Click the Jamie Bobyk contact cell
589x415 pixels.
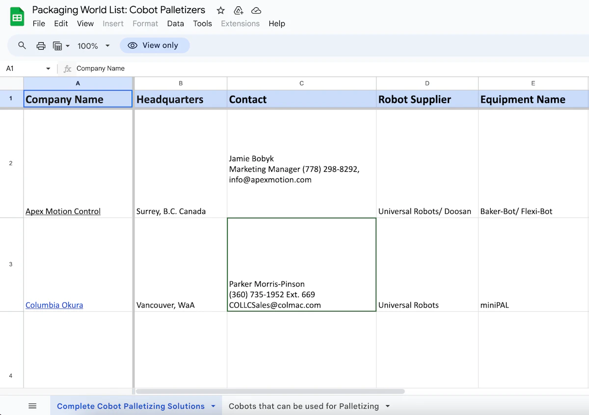[x=301, y=164]
